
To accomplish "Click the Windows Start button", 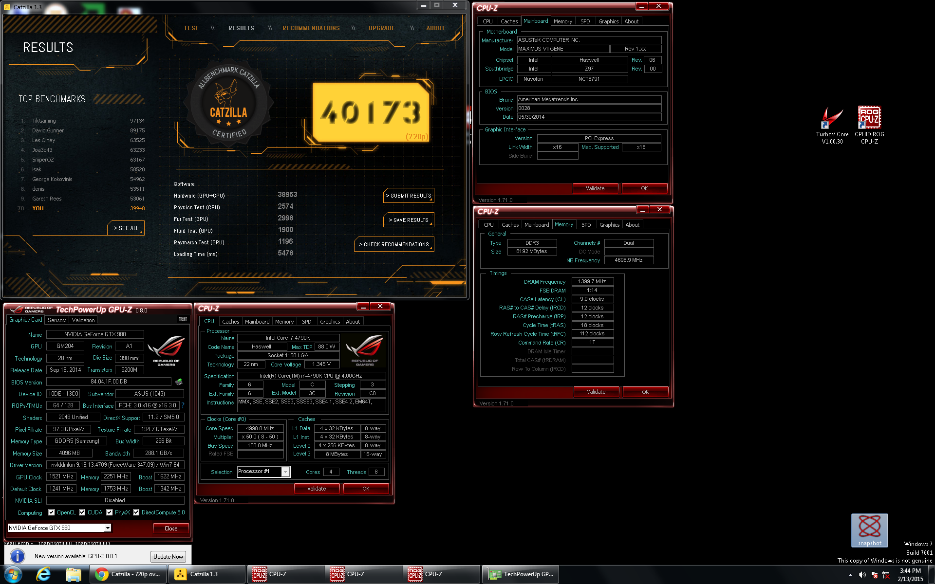I will [x=13, y=574].
